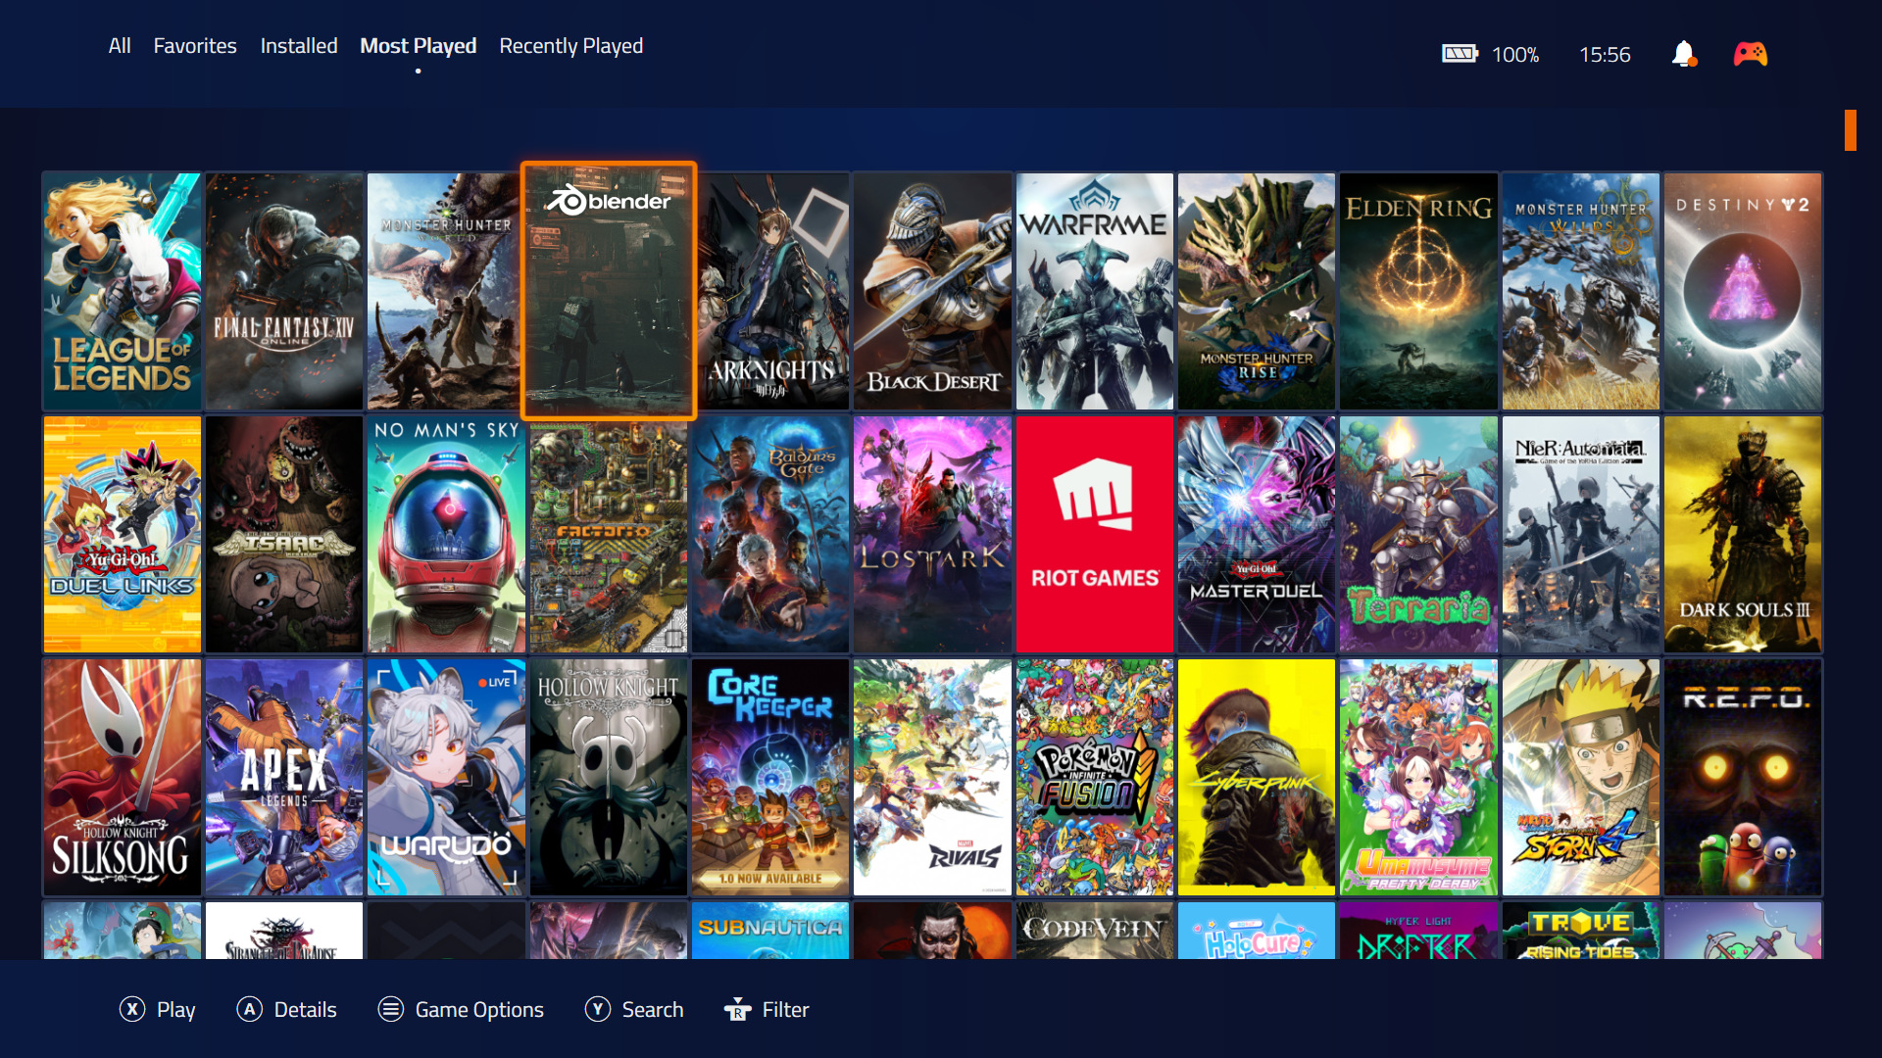Click the battery status icon
Screen dimensions: 1882x1058
pyautogui.click(x=1460, y=54)
